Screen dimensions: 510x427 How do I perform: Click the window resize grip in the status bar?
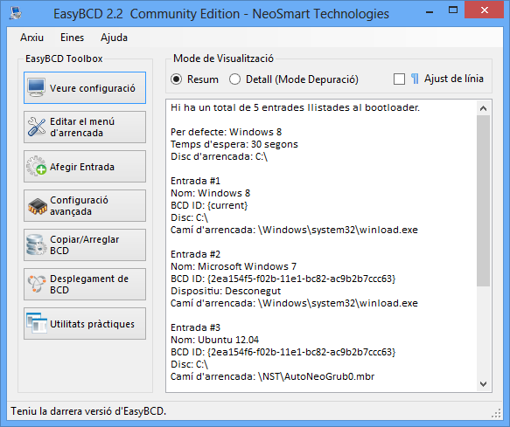pyautogui.click(x=496, y=412)
